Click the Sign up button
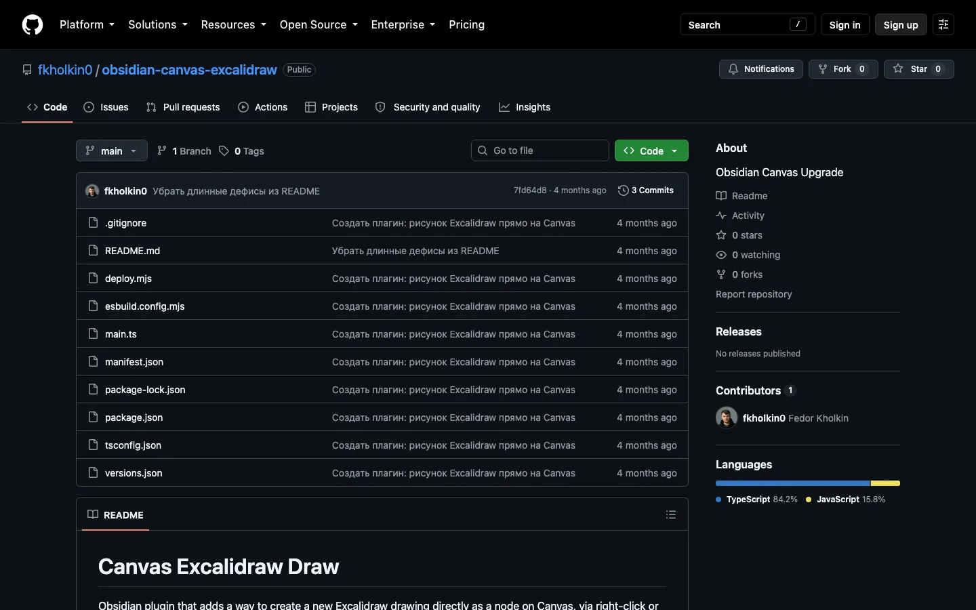The width and height of the screenshot is (976, 610). (901, 24)
